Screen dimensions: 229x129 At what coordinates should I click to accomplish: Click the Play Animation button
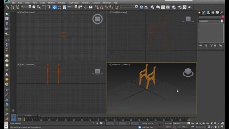tap(200, 123)
